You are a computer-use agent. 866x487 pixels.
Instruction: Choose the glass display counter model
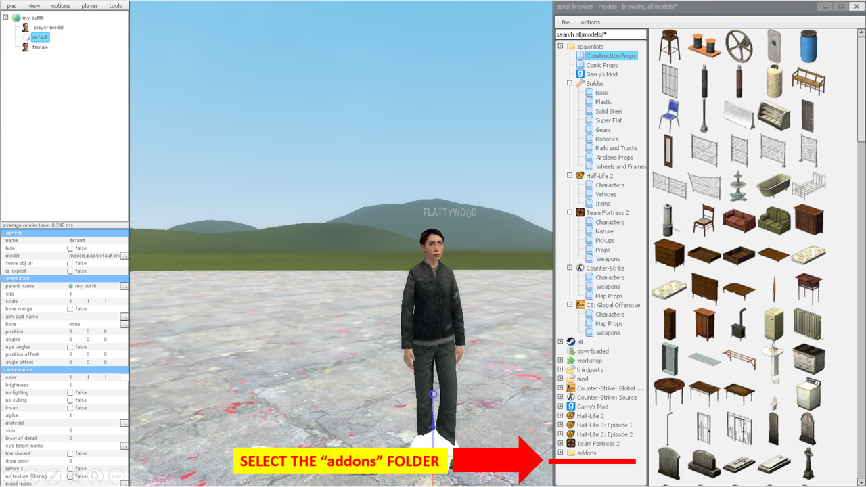774,116
